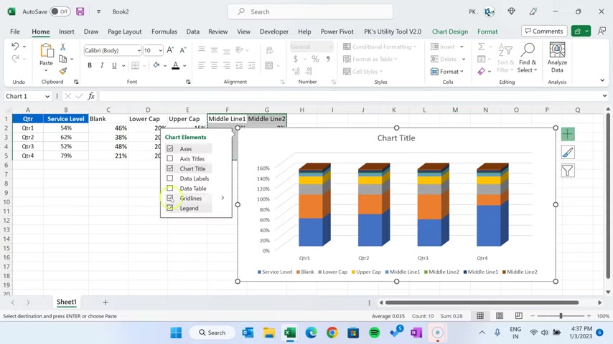
Task: Open the Format cells dropdown
Action: 447,72
